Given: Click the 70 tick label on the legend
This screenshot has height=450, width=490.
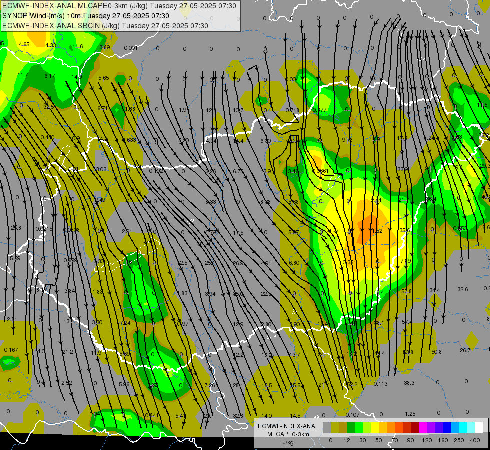Looking at the screenshot, I should click(x=395, y=440).
